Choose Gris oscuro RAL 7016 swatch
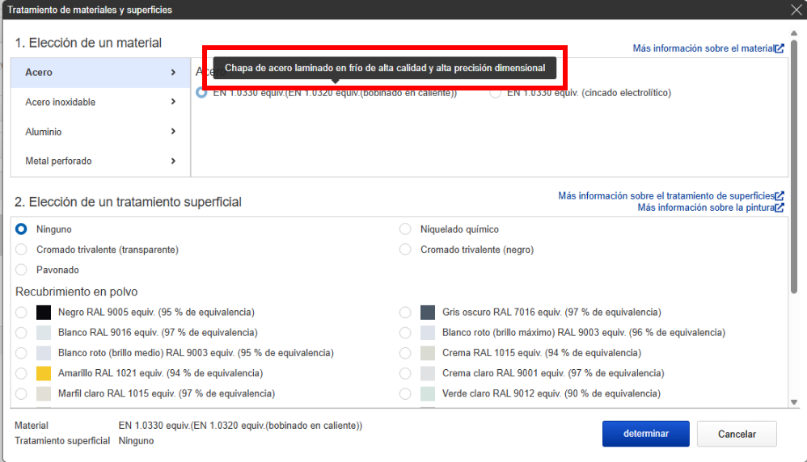This screenshot has width=807, height=462. pos(428,312)
